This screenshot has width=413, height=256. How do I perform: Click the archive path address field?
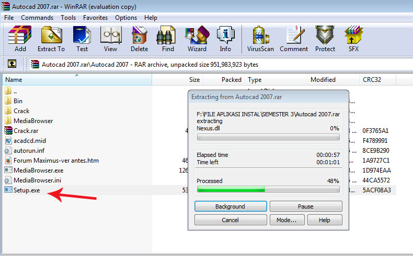click(220, 64)
